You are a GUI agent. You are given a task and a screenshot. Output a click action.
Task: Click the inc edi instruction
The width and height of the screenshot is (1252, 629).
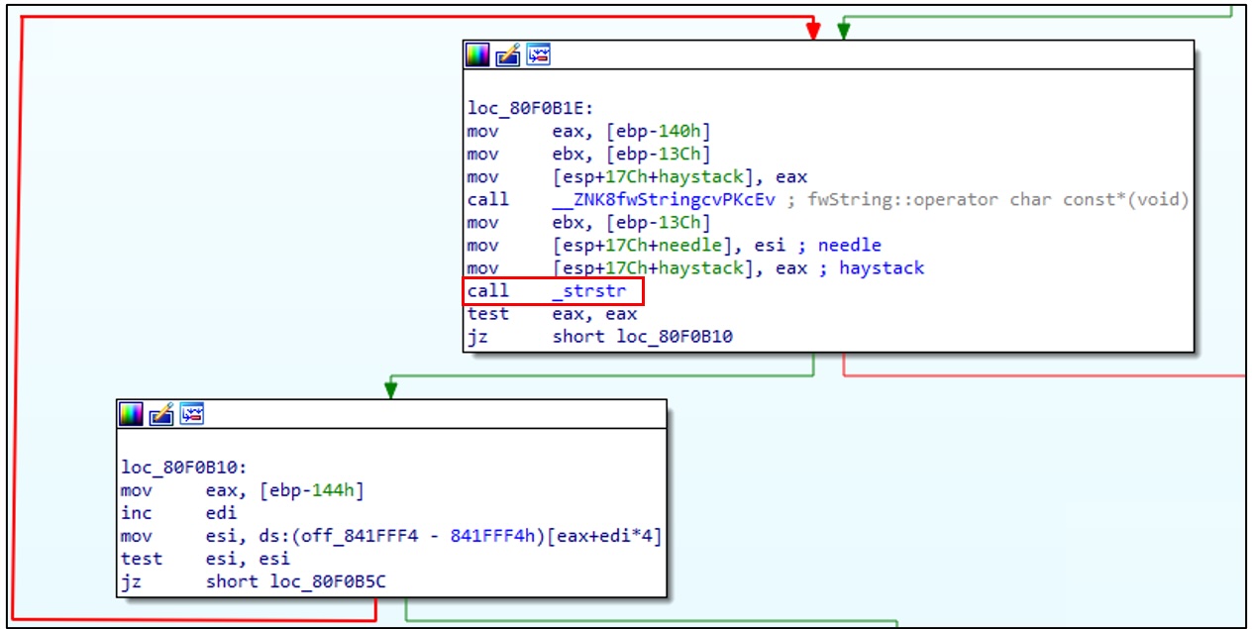pyautogui.click(x=178, y=513)
